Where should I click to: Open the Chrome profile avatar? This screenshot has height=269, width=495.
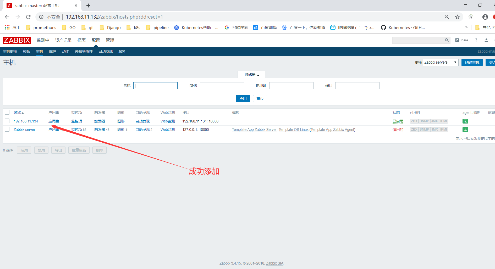click(x=485, y=17)
